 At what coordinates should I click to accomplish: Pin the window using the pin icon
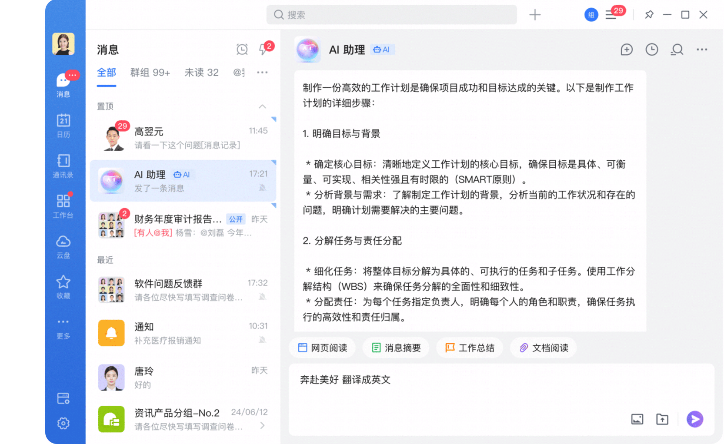pyautogui.click(x=649, y=14)
